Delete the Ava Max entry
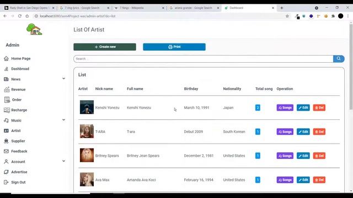Viewport: 353px width, 198px height. pos(319,180)
